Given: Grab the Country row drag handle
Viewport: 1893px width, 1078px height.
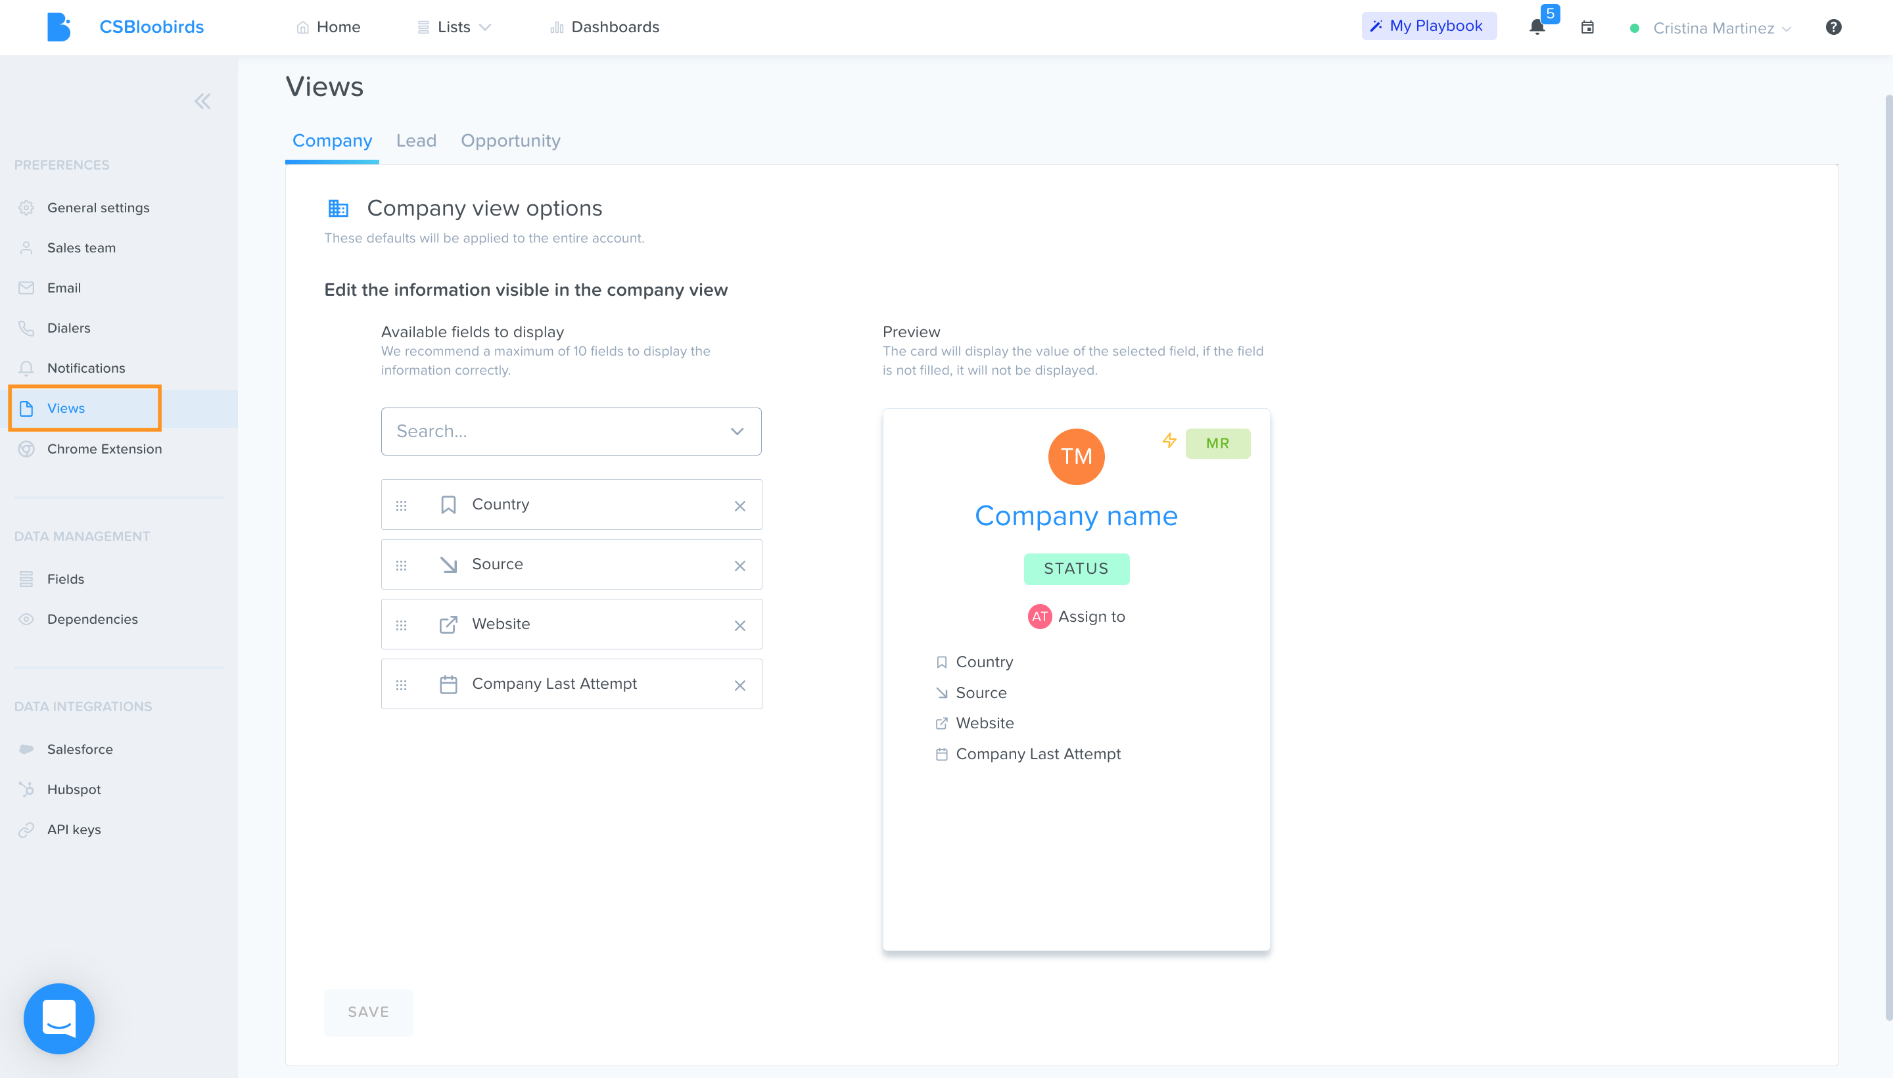Looking at the screenshot, I should pos(401,505).
